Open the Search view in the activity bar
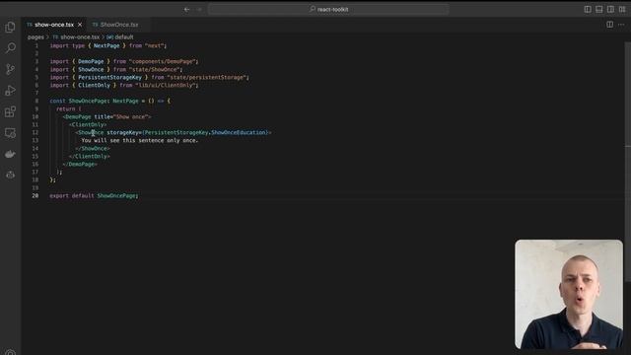Screen dimensions: 631x355 coord(10,48)
